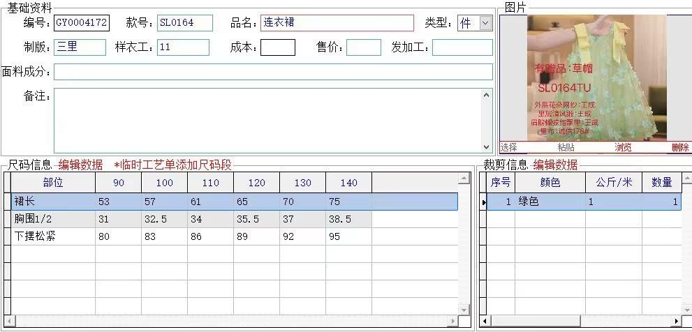This screenshot has height=332, width=692.
Task: Click the size 130 column header
Action: (303, 183)
